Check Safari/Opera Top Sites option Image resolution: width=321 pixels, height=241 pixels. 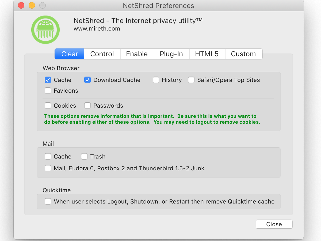click(x=191, y=80)
